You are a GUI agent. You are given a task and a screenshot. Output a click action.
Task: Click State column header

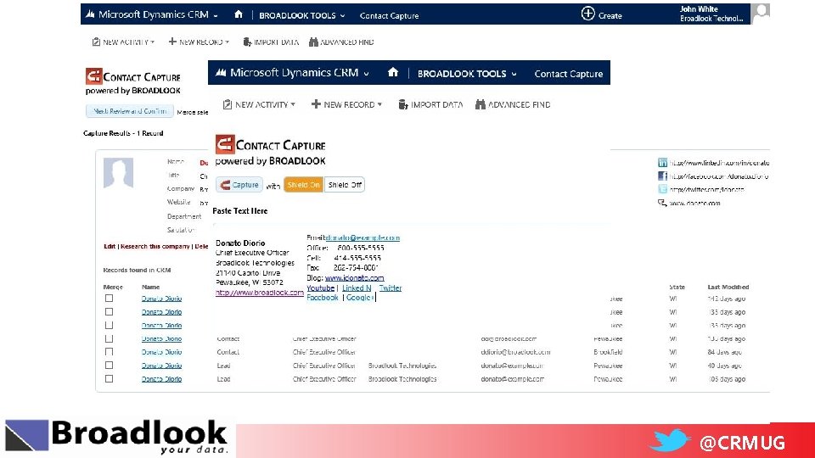[x=677, y=287]
